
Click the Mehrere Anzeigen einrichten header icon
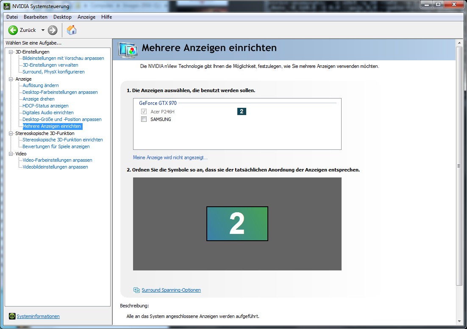coord(128,50)
